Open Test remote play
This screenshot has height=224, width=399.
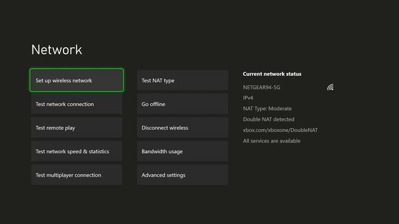pyautogui.click(x=77, y=128)
